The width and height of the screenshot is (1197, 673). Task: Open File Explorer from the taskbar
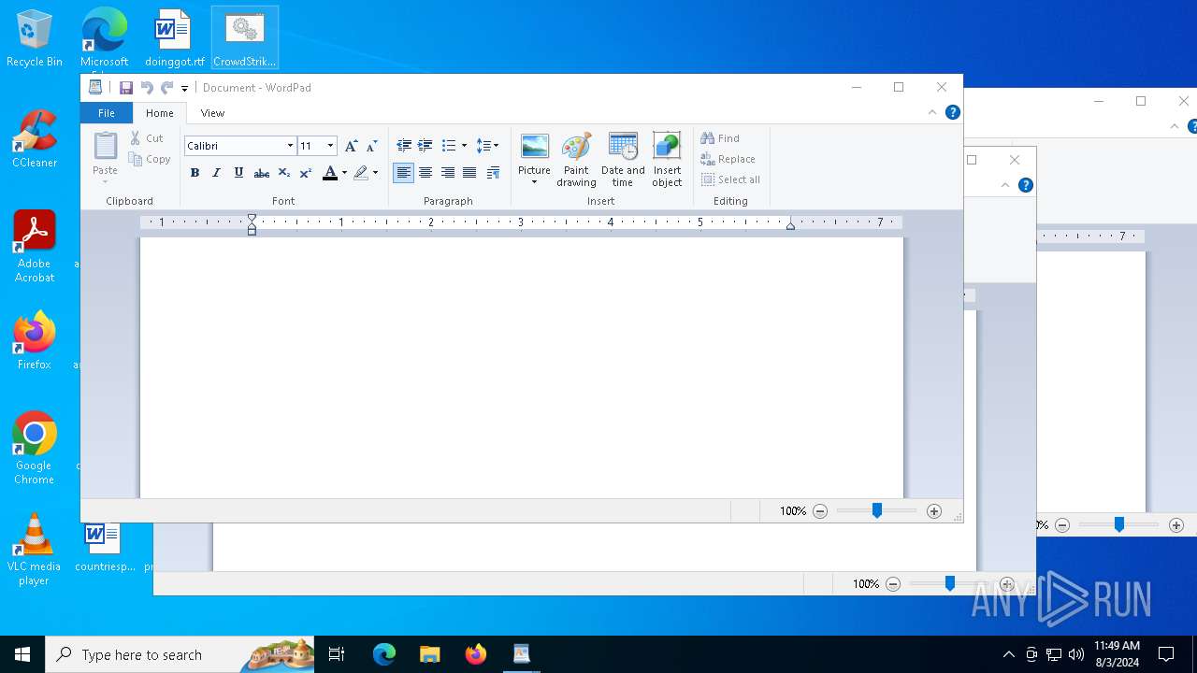click(430, 654)
